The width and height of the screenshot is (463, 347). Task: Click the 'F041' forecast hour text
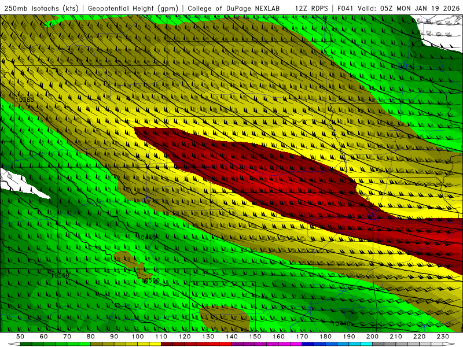[x=346, y=9]
